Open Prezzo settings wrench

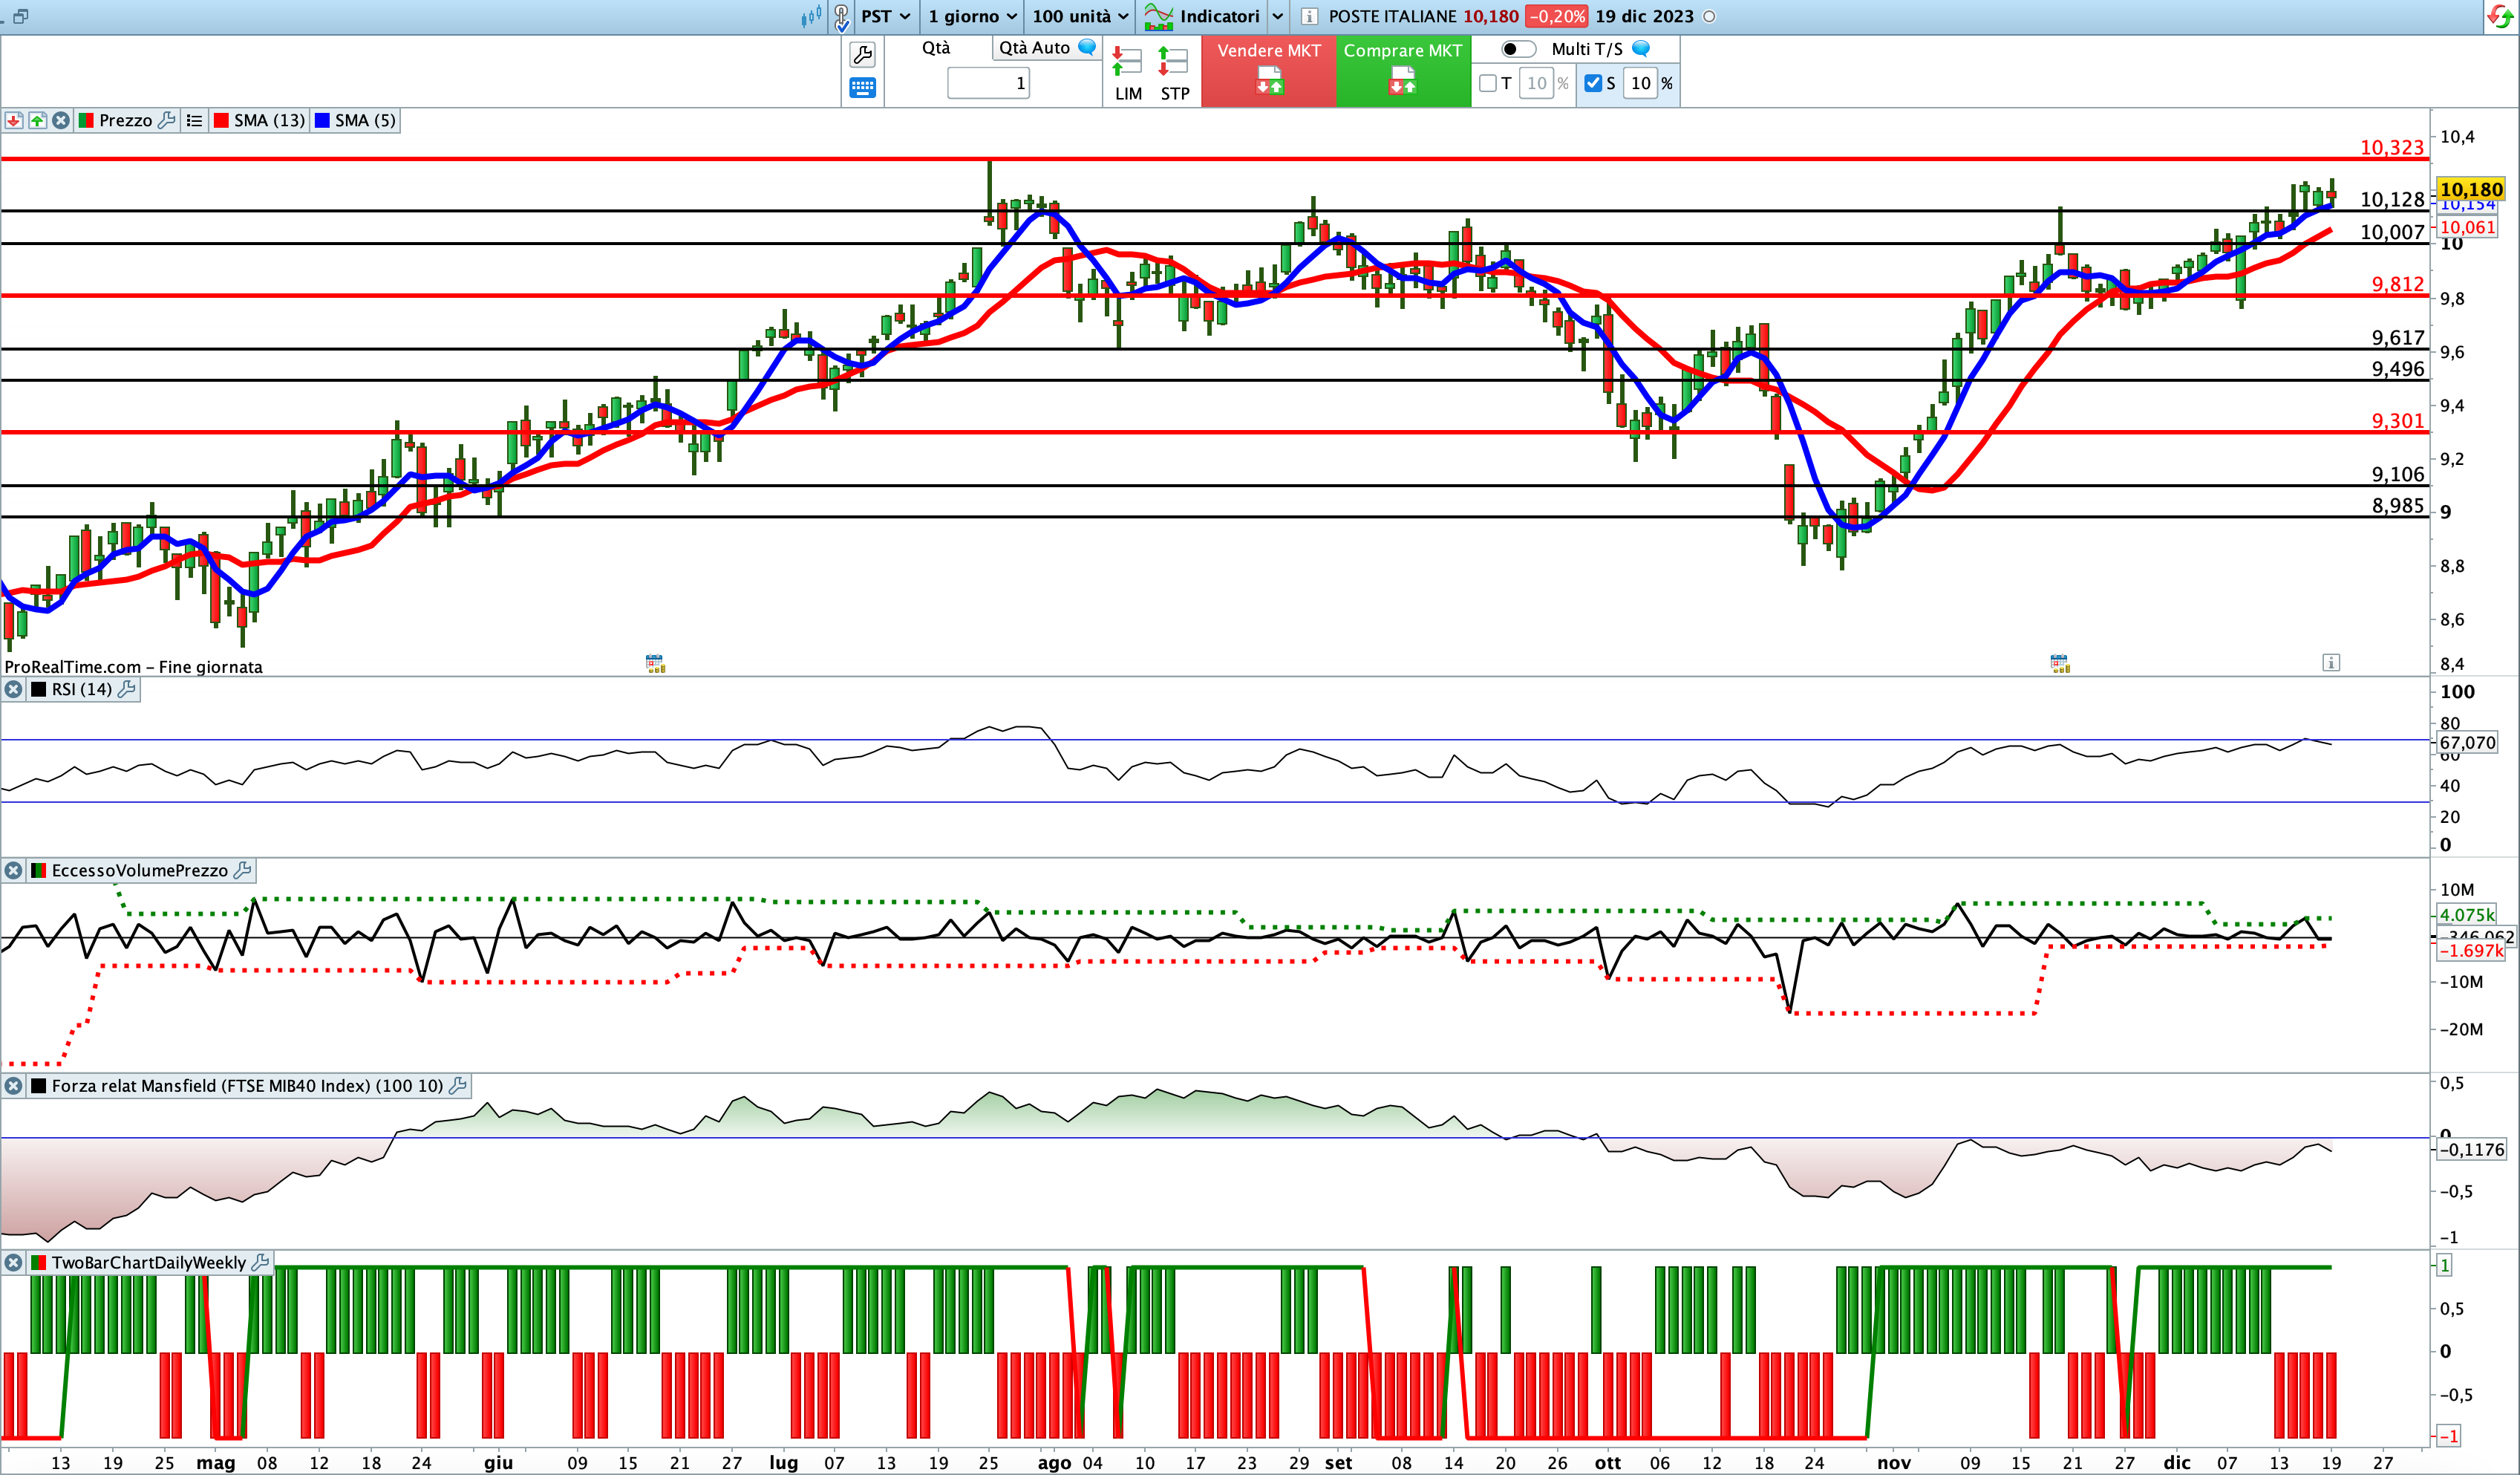(x=167, y=120)
